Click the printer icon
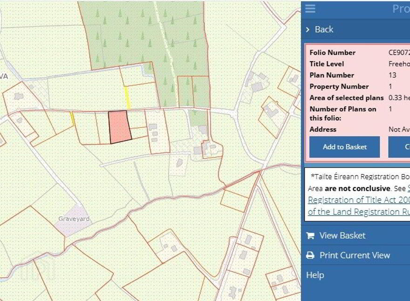Viewport: 410px width, 301px height. 310,255
